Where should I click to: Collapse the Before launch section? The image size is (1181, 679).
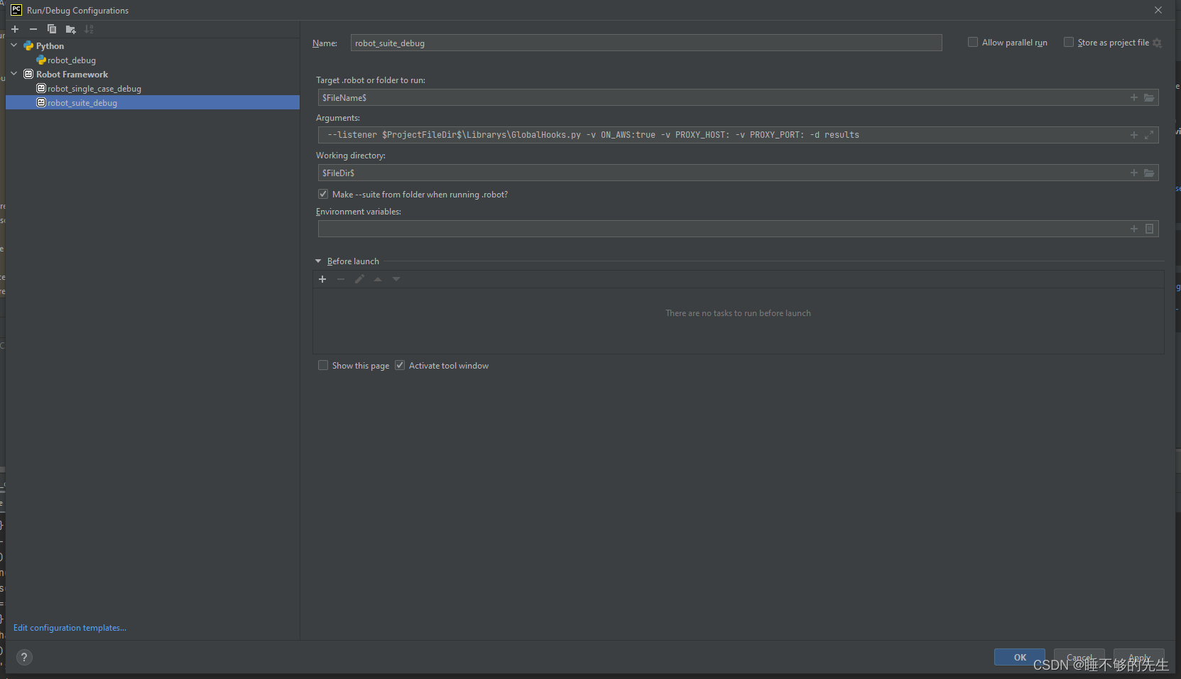[318, 261]
